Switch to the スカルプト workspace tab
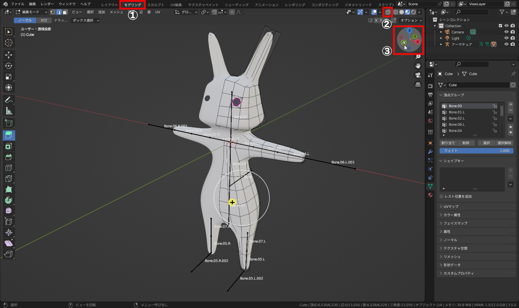This screenshot has width=519, height=308. 156,5
